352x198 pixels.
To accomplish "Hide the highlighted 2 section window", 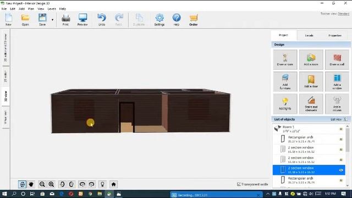I will point(341,170).
